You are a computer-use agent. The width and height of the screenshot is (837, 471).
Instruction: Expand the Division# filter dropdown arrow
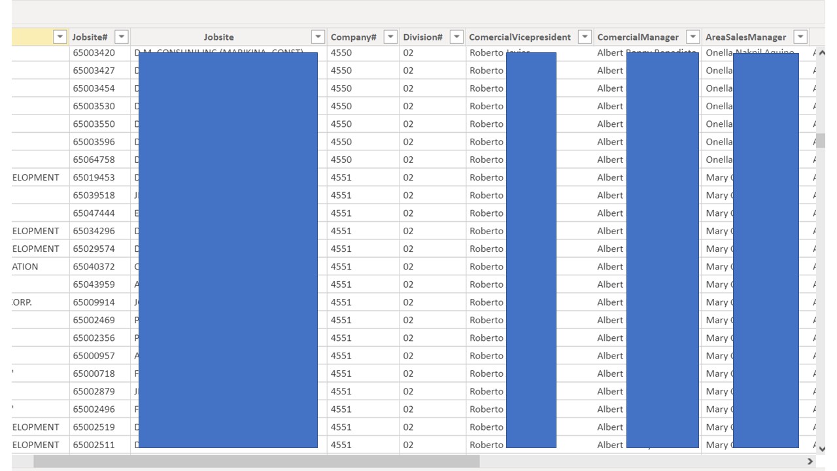click(x=457, y=37)
